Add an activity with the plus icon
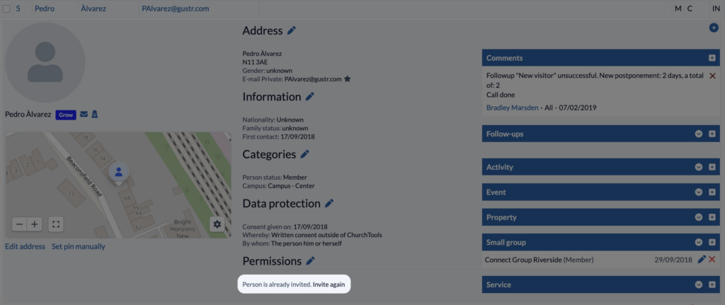Screen dimensions: 725x305 (x=712, y=167)
